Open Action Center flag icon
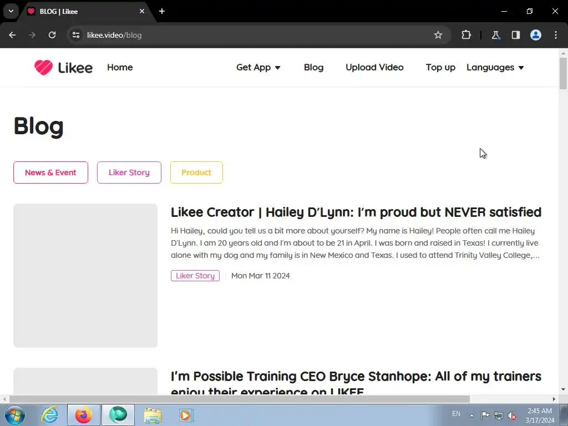 (x=485, y=415)
